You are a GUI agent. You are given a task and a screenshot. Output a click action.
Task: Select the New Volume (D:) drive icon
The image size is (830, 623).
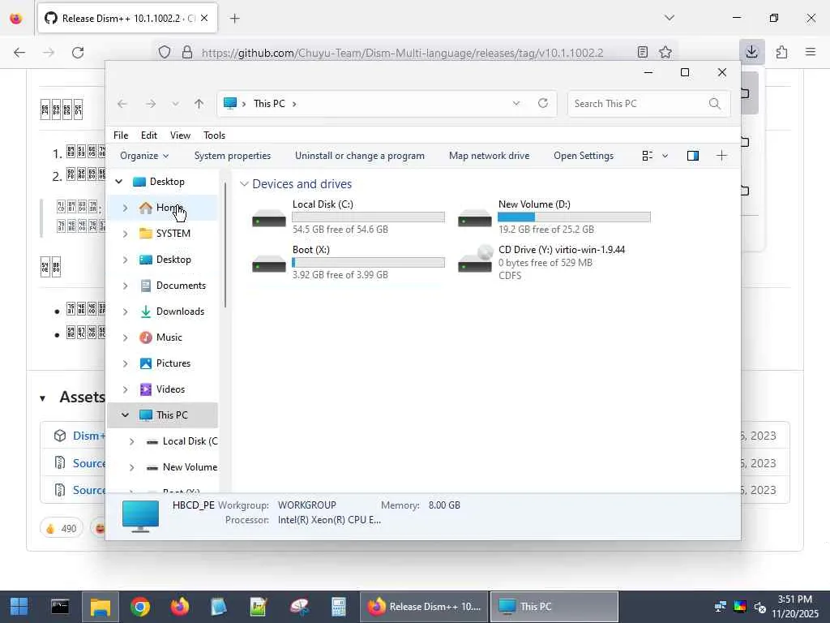(x=475, y=217)
